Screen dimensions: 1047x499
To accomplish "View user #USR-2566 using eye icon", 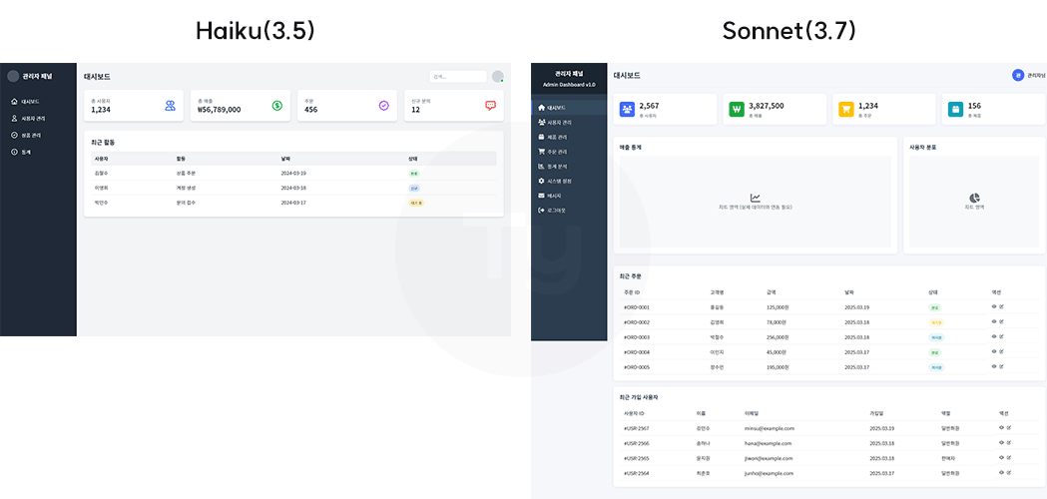I will click(x=1002, y=442).
